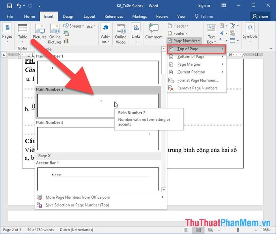Insert an Online Video
This screenshot has height=234, width=276.
[121, 34]
